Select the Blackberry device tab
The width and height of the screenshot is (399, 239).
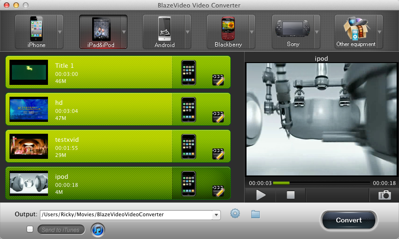[228, 32]
